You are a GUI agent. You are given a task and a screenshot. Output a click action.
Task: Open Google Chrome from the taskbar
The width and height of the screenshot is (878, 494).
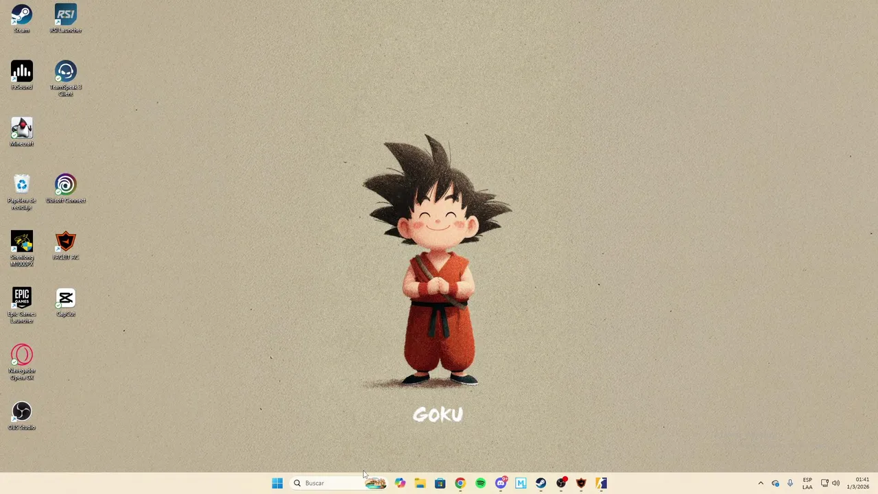[x=460, y=483]
